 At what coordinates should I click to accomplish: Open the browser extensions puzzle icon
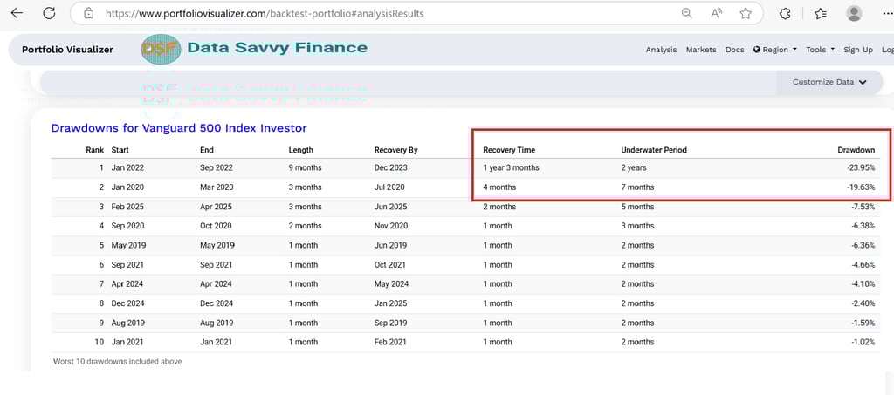(785, 14)
